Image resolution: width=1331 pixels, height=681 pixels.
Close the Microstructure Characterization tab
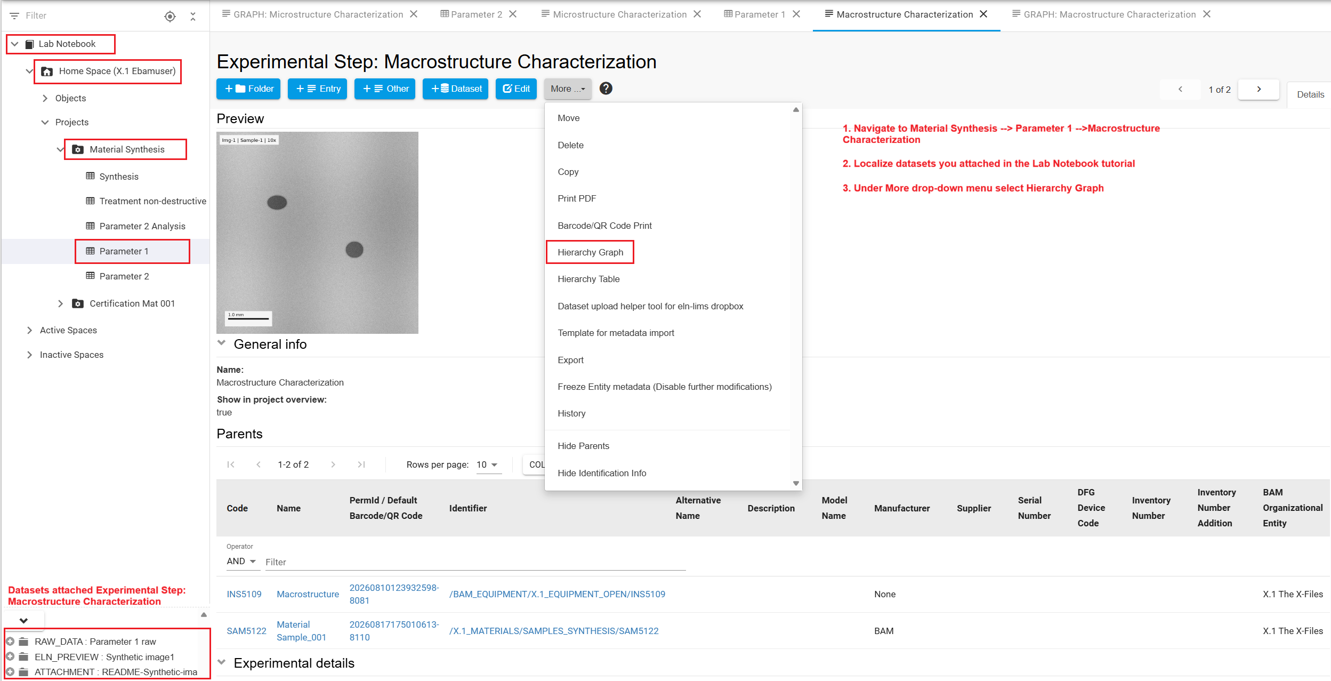click(x=697, y=14)
